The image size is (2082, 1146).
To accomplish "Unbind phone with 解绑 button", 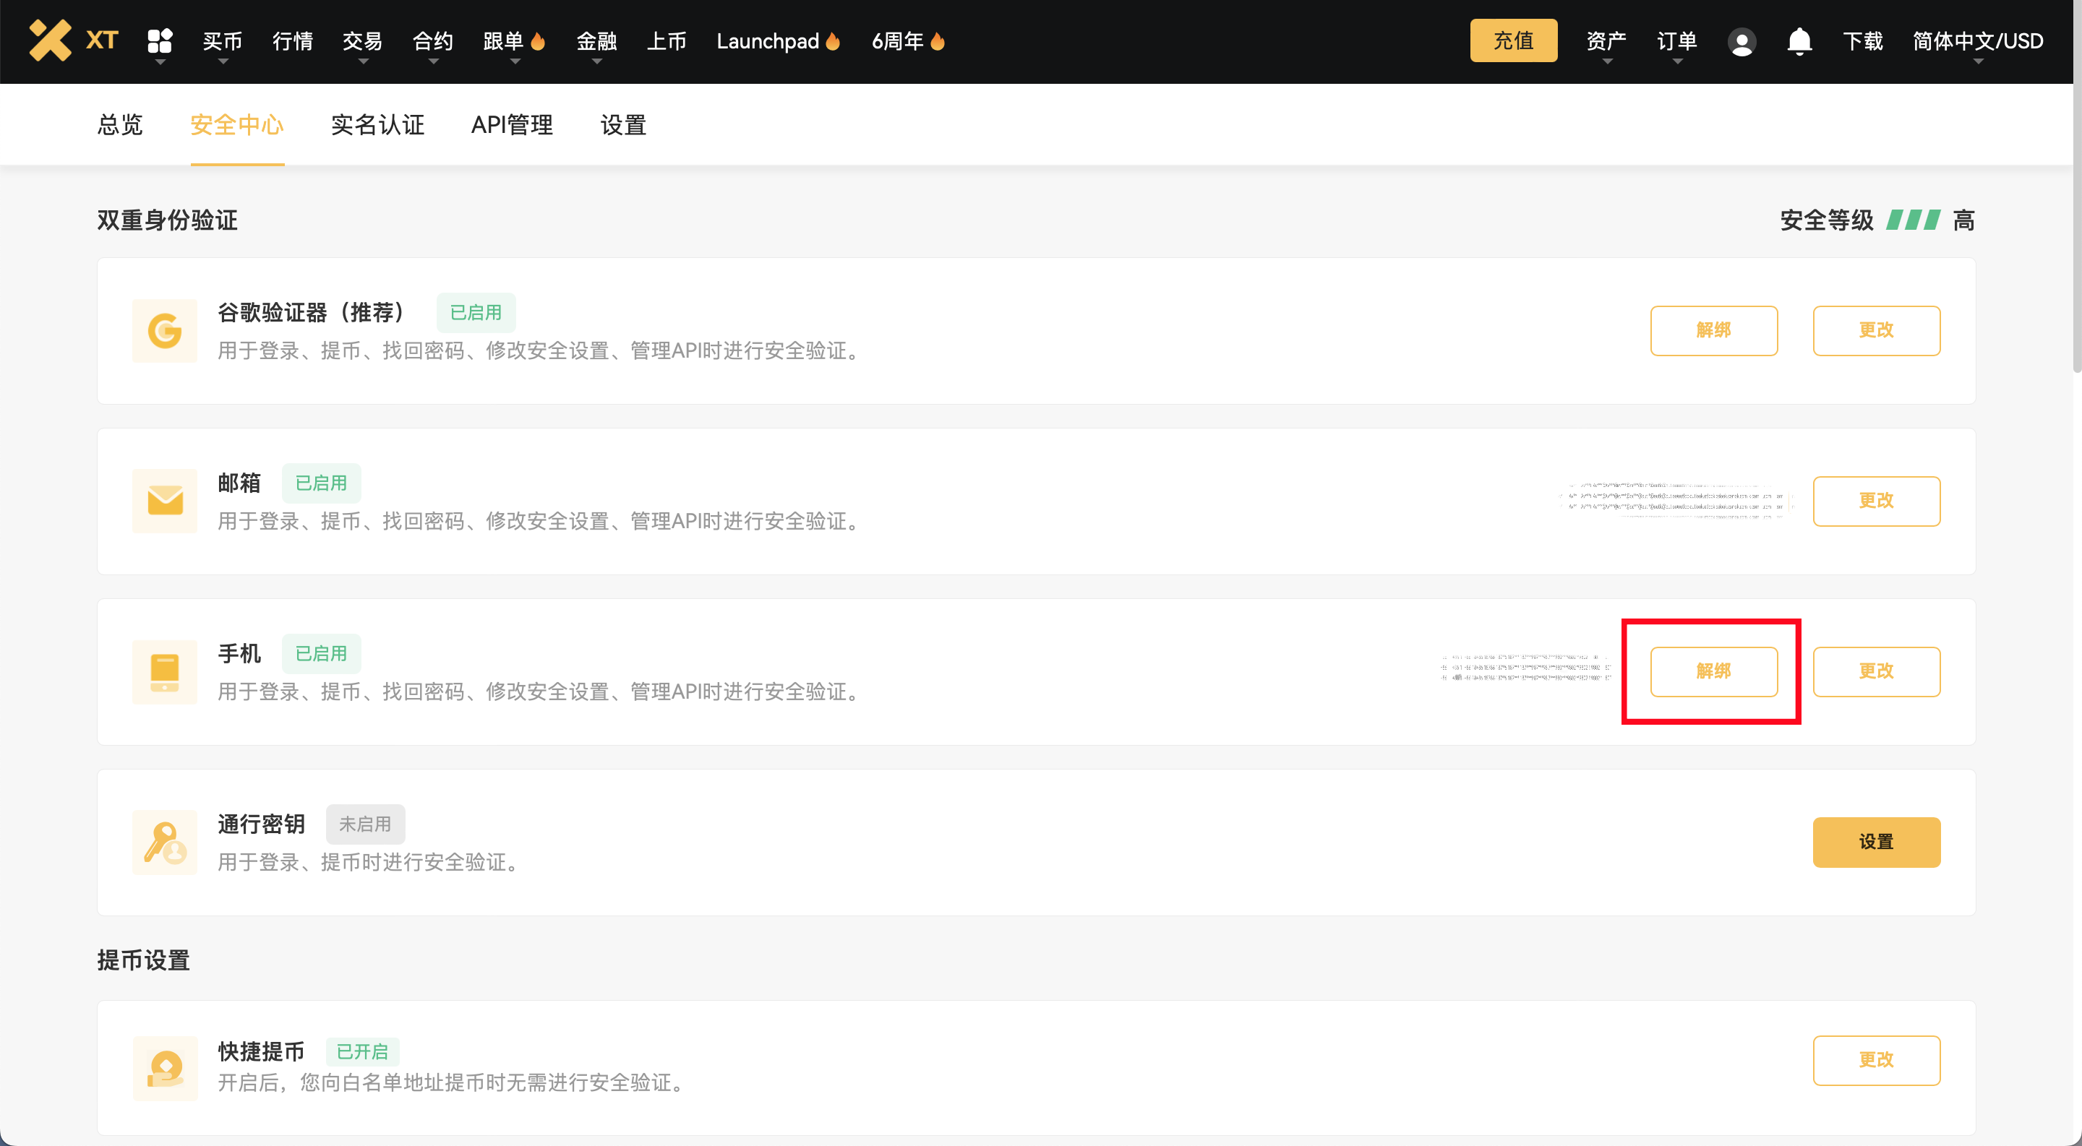I will coord(1713,671).
